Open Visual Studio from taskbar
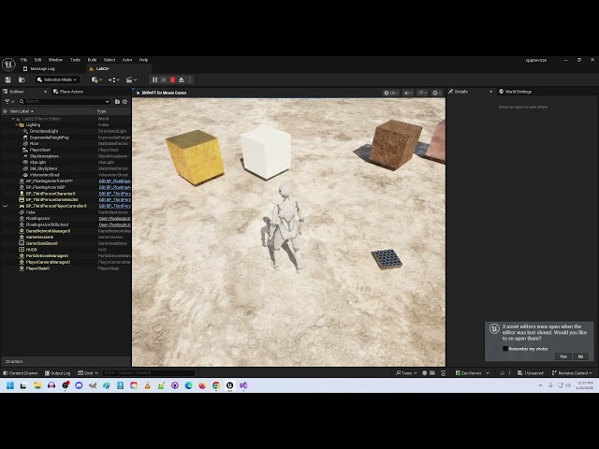This screenshot has height=449, width=599. pyautogui.click(x=243, y=385)
